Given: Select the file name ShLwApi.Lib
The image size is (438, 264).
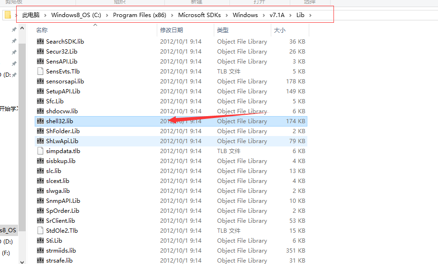Looking at the screenshot, I should [62, 141].
